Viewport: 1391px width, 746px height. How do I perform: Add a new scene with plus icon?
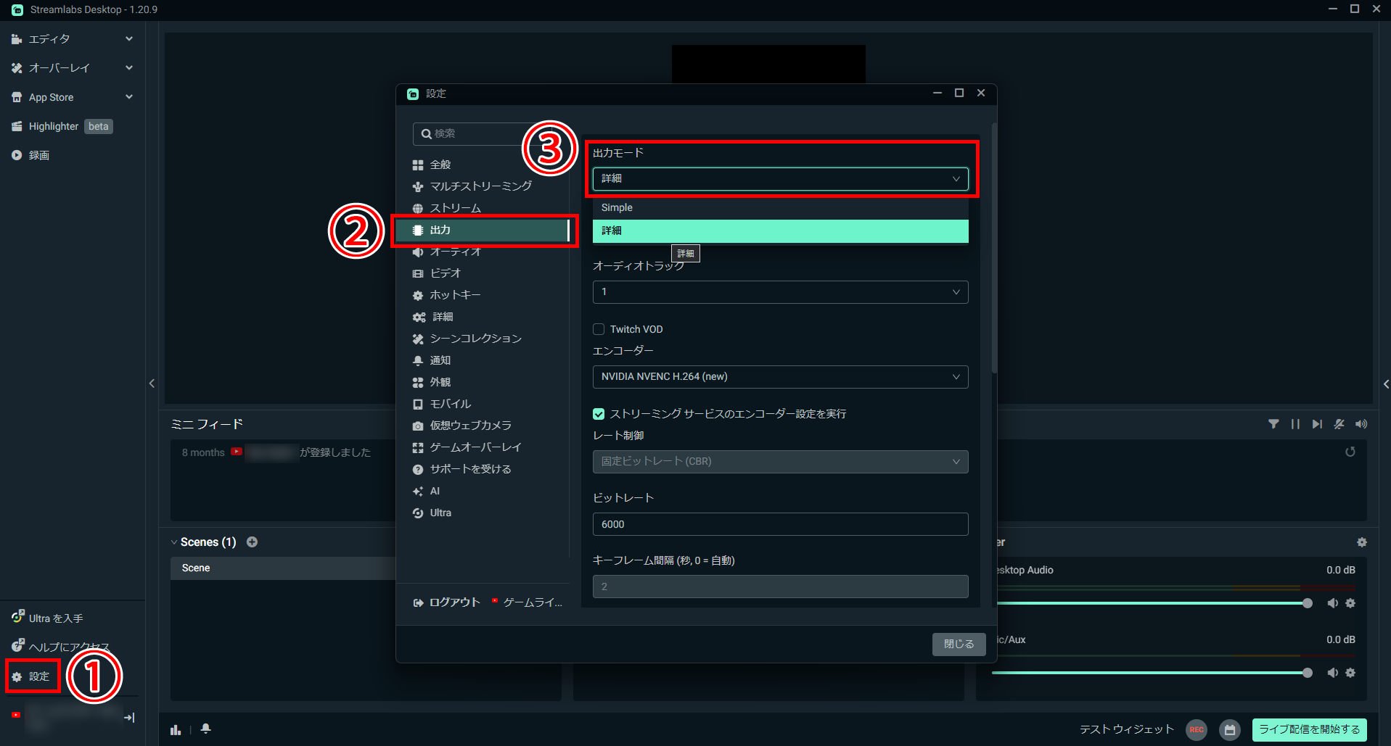tap(252, 542)
